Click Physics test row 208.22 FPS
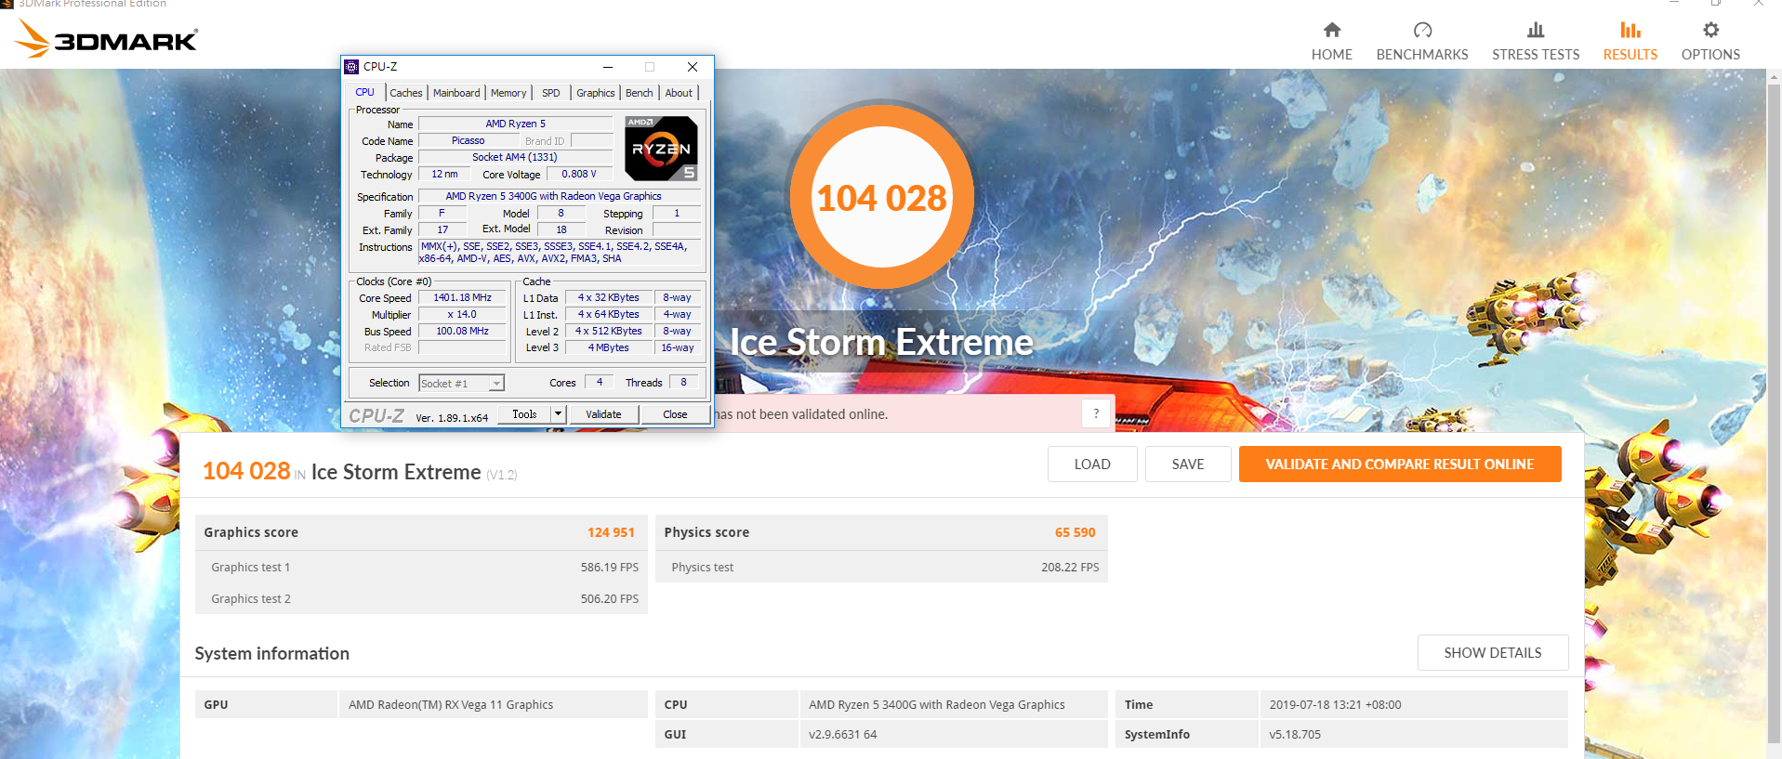 (x=881, y=567)
